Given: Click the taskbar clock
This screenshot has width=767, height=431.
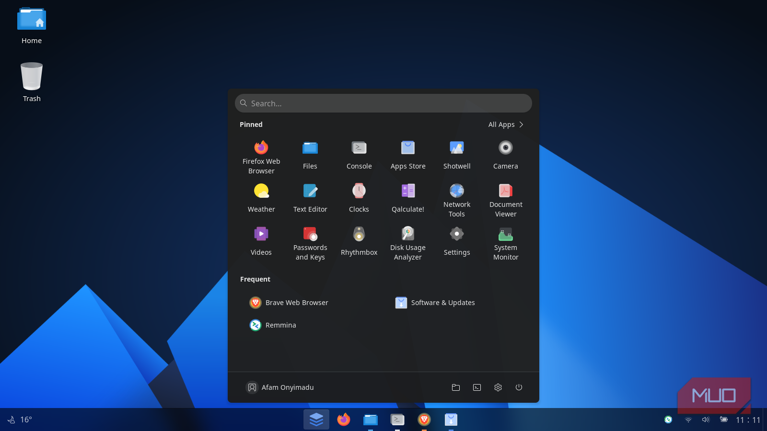Looking at the screenshot, I should click(x=748, y=420).
